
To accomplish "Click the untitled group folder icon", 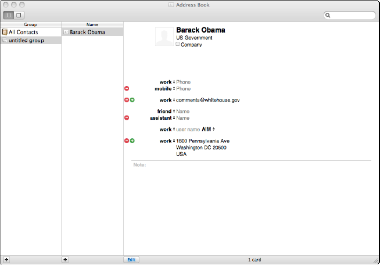I will point(5,40).
